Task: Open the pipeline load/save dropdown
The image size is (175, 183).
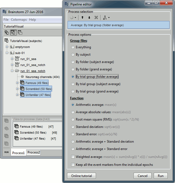Action: [106, 17]
